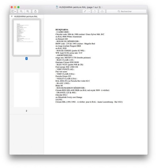
Task: Click the page 2 number label
Action: (26, 111)
